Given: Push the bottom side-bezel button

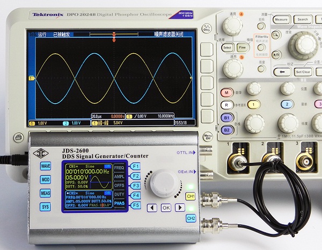Looking at the screenshot, I should click(207, 116).
